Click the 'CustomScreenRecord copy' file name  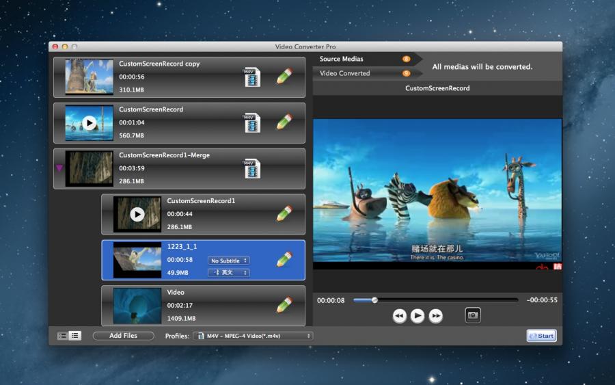coord(159,64)
